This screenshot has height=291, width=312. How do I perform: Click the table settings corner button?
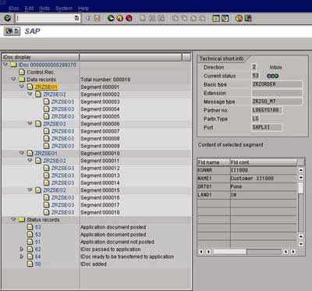(301, 162)
